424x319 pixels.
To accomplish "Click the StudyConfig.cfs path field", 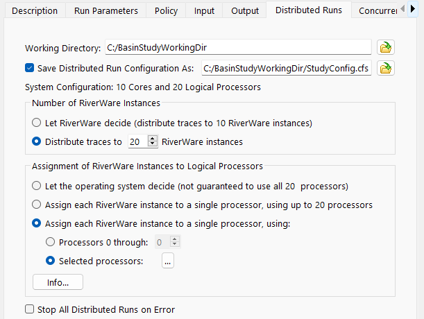I will click(x=285, y=68).
